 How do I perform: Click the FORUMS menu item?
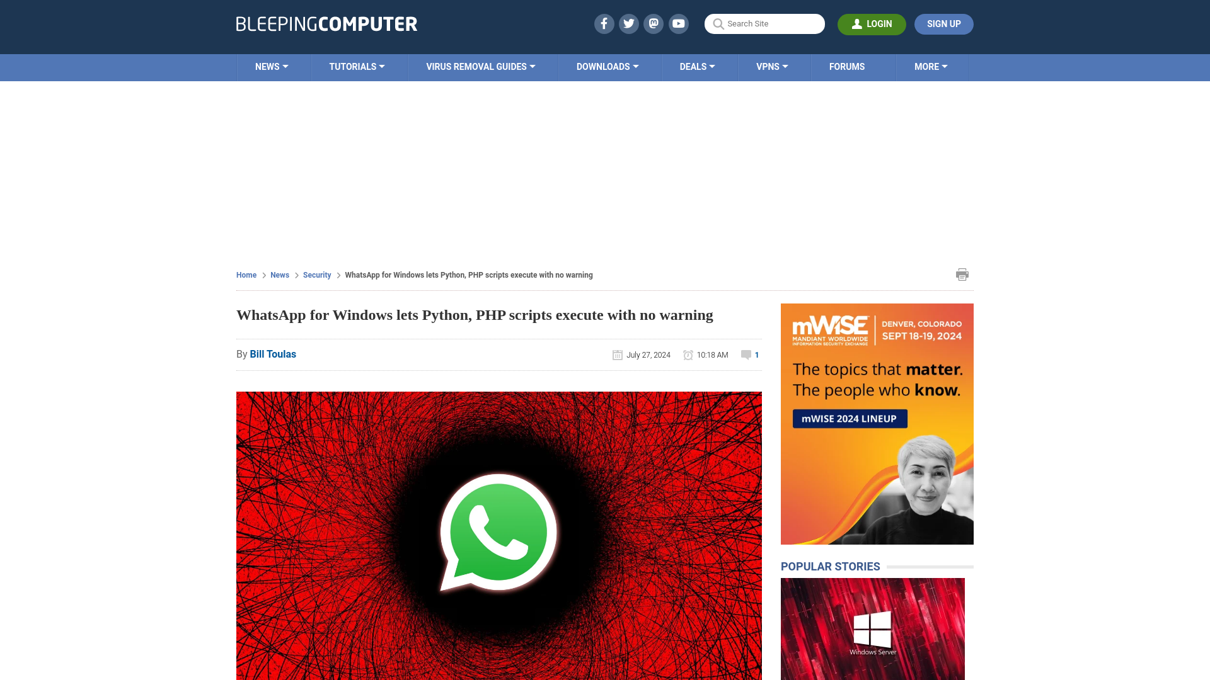point(847,66)
